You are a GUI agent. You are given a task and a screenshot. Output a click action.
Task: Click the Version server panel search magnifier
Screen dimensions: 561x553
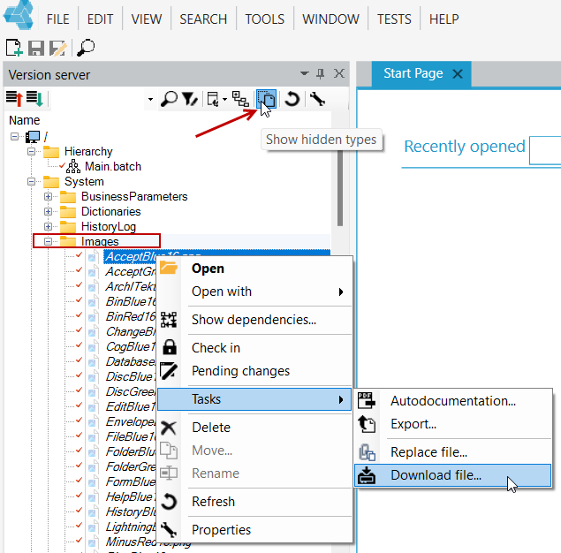(x=169, y=99)
